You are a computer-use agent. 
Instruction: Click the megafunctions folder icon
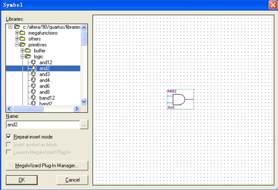(22, 33)
